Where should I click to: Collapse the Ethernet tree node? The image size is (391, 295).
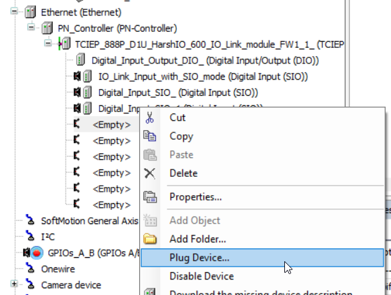click(x=14, y=11)
